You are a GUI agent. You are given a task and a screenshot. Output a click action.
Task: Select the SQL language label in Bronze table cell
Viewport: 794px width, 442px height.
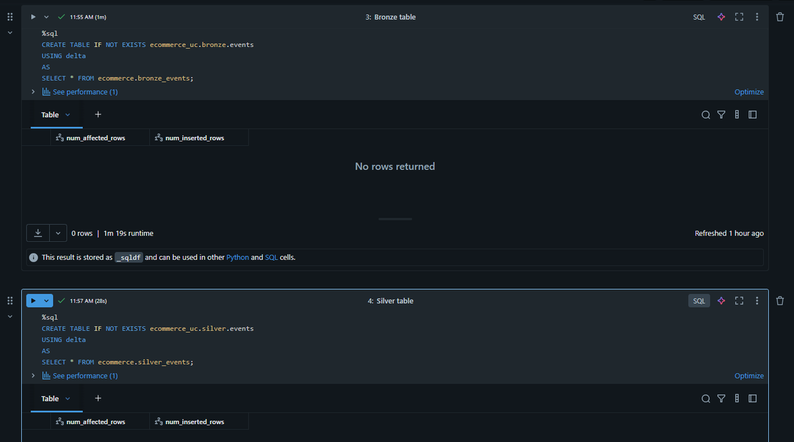coord(699,17)
